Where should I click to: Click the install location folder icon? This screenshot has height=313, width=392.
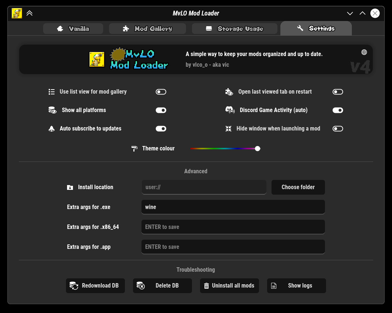[70, 187]
